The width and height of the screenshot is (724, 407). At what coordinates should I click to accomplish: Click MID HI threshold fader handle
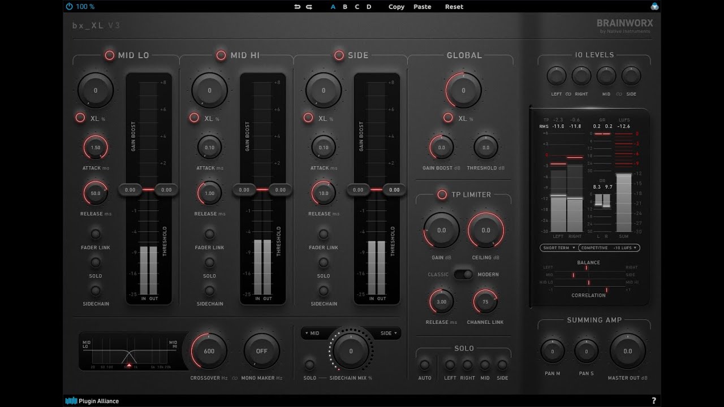[281, 190]
